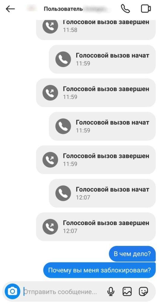Tap Голосовой вызов завершен entry at 12:07
This screenshot has height=305, width=159.
[x=96, y=227]
